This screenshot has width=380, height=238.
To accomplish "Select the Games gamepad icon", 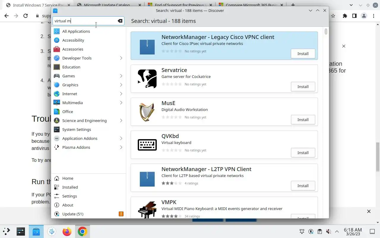I will [57, 76].
